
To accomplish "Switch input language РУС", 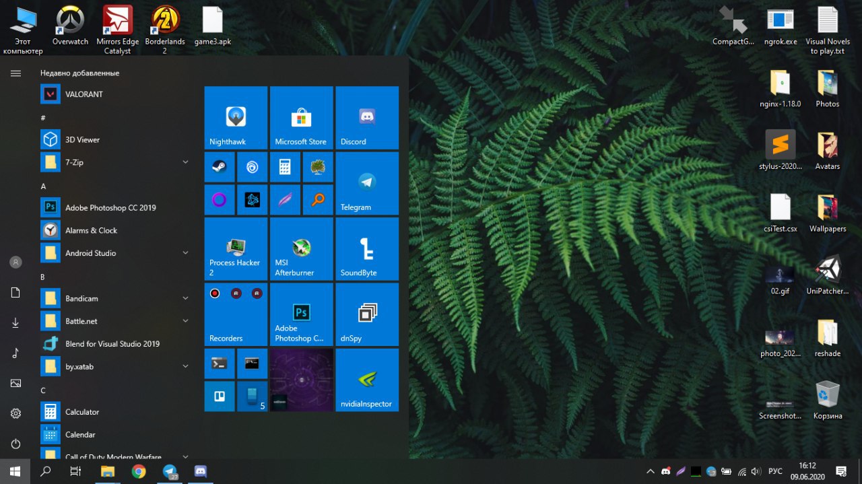I will click(x=775, y=471).
